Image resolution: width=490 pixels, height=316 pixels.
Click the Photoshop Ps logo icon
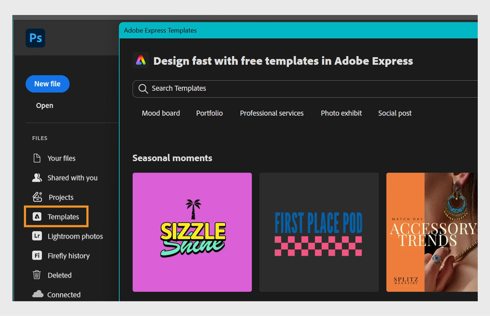[36, 38]
